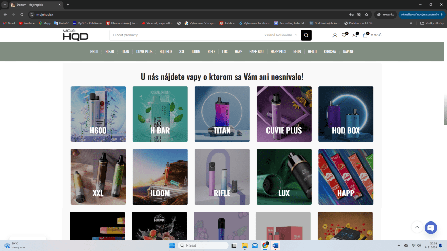This screenshot has width=447, height=251.
Task: Click the Inkognito profile button
Action: (x=385, y=15)
